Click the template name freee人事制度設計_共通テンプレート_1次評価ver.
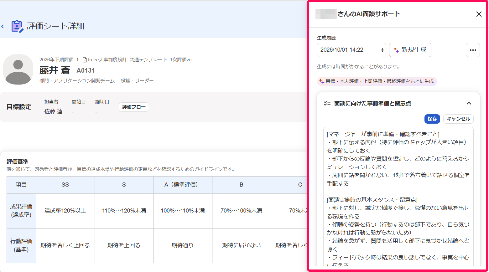 coord(141,60)
